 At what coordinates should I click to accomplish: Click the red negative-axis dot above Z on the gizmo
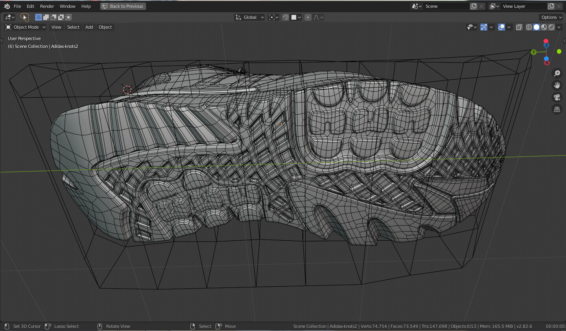coord(546,41)
